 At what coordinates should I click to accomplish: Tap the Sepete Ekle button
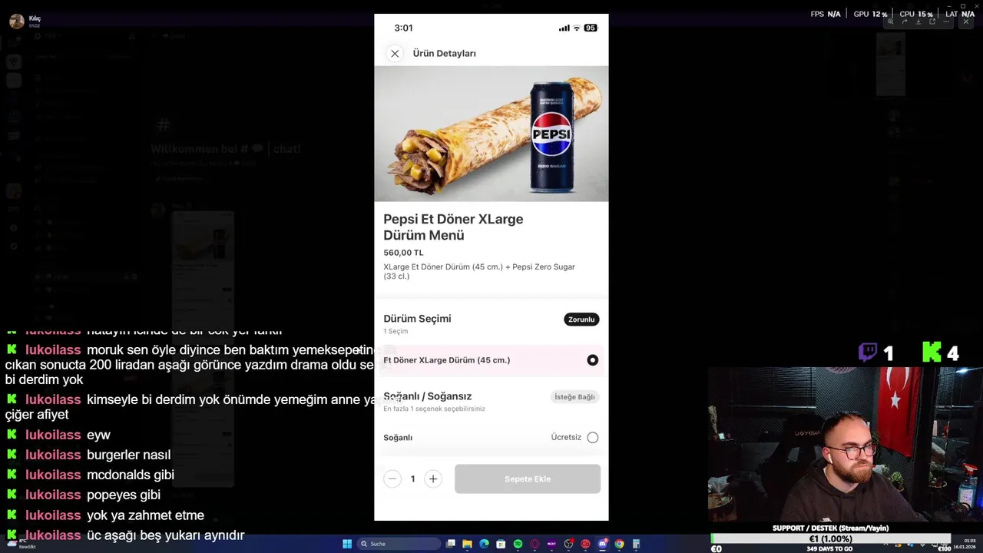click(x=528, y=478)
